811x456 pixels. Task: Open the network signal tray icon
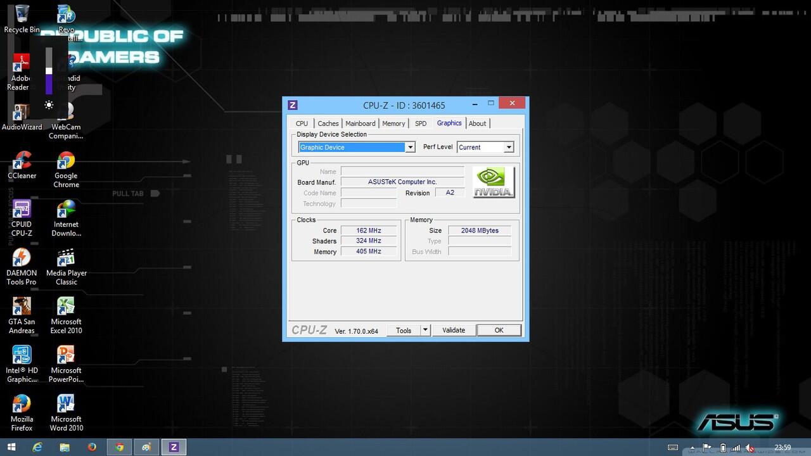coord(736,448)
